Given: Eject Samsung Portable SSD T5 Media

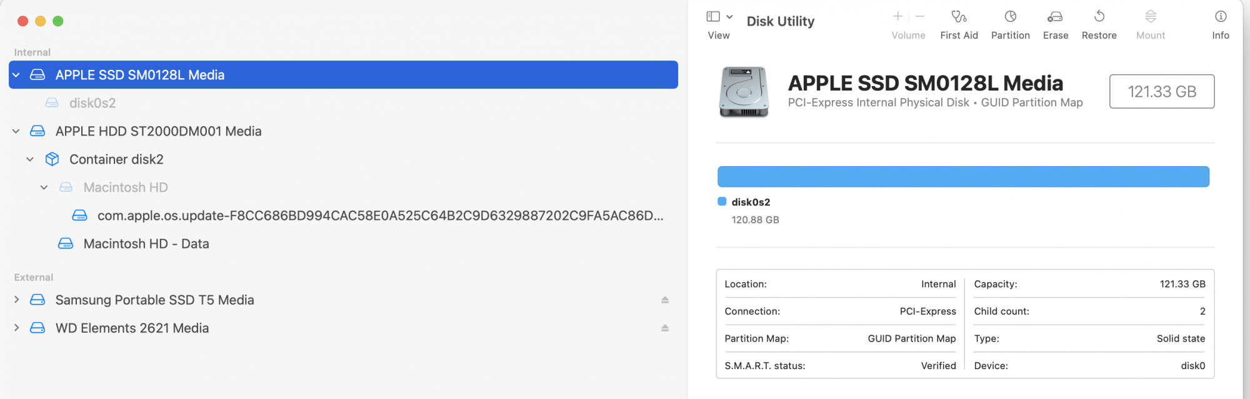Looking at the screenshot, I should pos(665,300).
